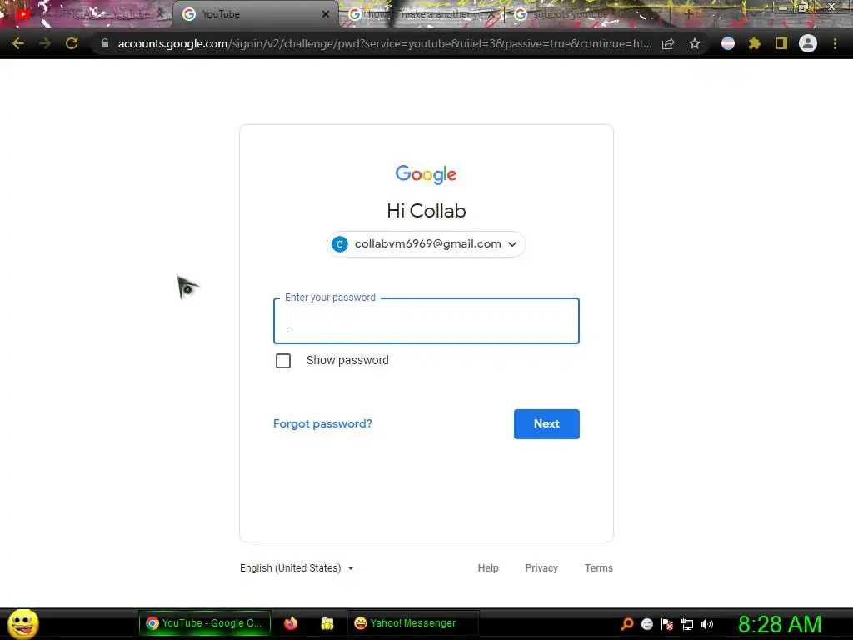The height and width of the screenshot is (640, 853).
Task: Open the Chrome profile avatar
Action: [x=808, y=43]
